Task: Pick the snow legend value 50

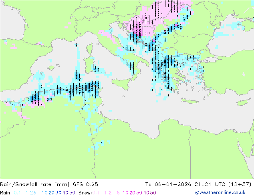Action: [153, 193]
